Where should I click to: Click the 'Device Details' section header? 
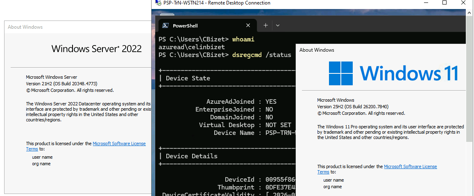pyautogui.click(x=191, y=156)
